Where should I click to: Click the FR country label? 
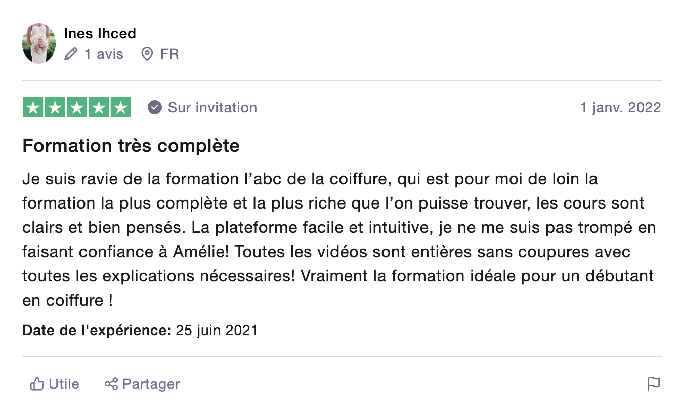point(169,54)
